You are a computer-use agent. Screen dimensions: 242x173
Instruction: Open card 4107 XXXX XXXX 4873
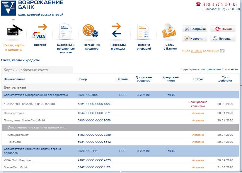click(94, 160)
